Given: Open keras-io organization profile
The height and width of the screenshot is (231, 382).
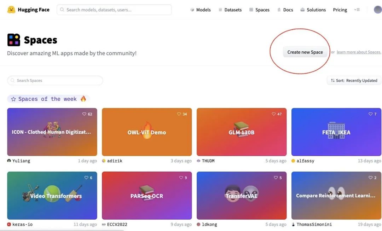Looking at the screenshot, I should tap(22, 224).
